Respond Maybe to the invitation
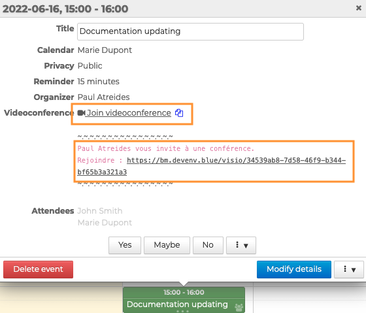The width and height of the screenshot is (366, 313). tap(167, 245)
